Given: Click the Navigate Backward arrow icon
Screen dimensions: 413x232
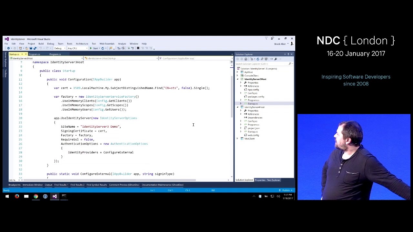Looking at the screenshot, I should [x=8, y=48].
